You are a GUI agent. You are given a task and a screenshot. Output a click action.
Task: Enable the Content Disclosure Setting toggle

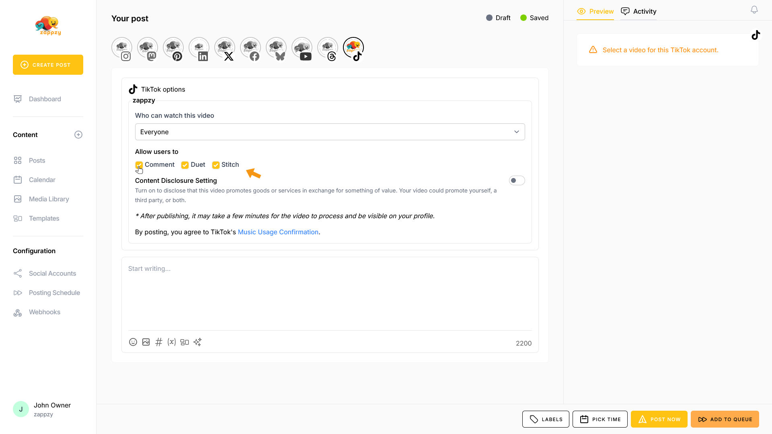(x=517, y=180)
